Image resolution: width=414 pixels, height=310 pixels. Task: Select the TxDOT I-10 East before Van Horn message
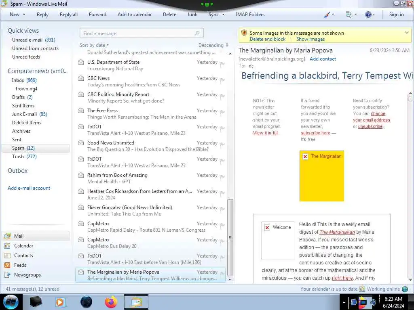click(x=150, y=259)
